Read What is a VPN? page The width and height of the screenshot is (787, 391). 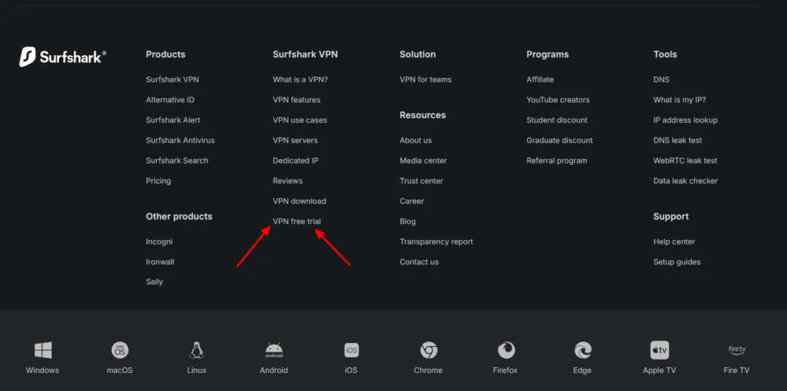click(x=300, y=79)
